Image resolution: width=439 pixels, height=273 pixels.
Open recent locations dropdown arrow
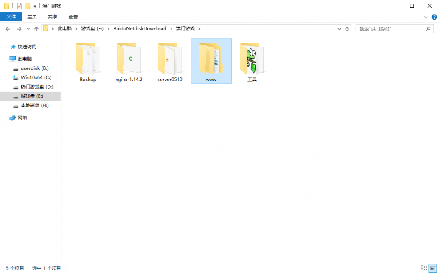[28, 29]
